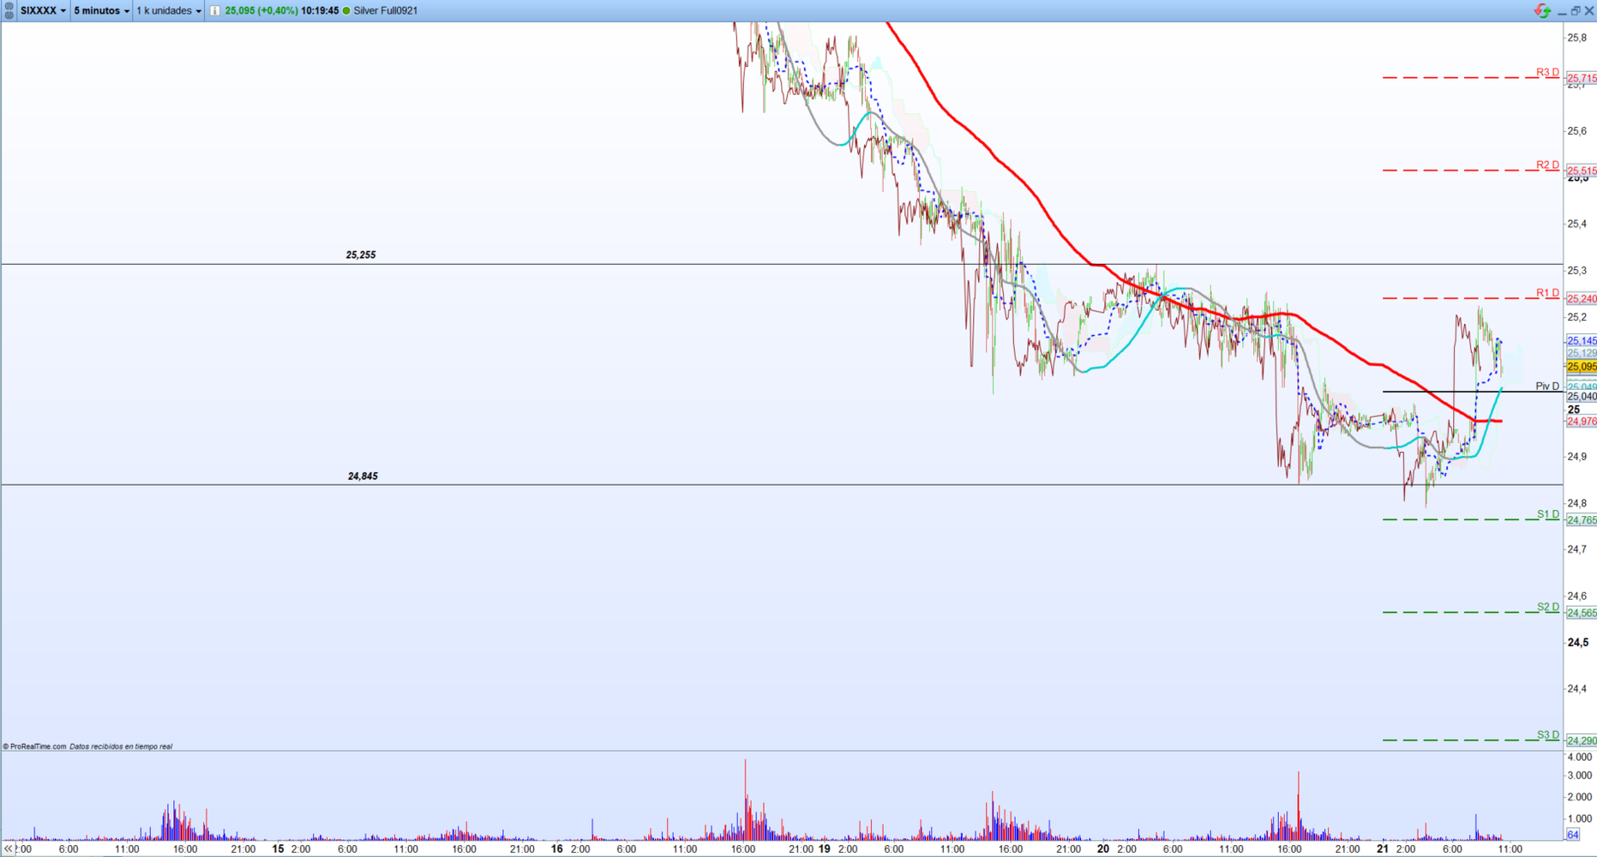1597x857 pixels.
Task: Click the chart group link chain icon
Action: tap(9, 10)
